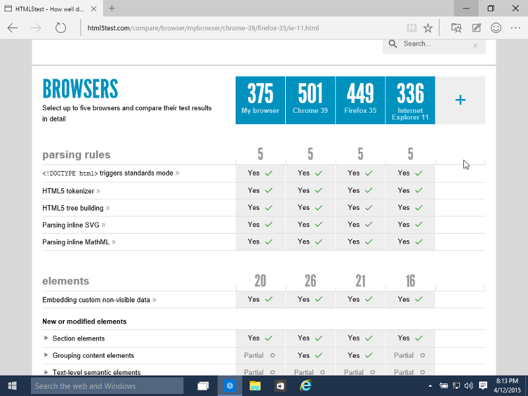Select the Firefox 35 score tile
528x396 pixels.
tap(360, 100)
